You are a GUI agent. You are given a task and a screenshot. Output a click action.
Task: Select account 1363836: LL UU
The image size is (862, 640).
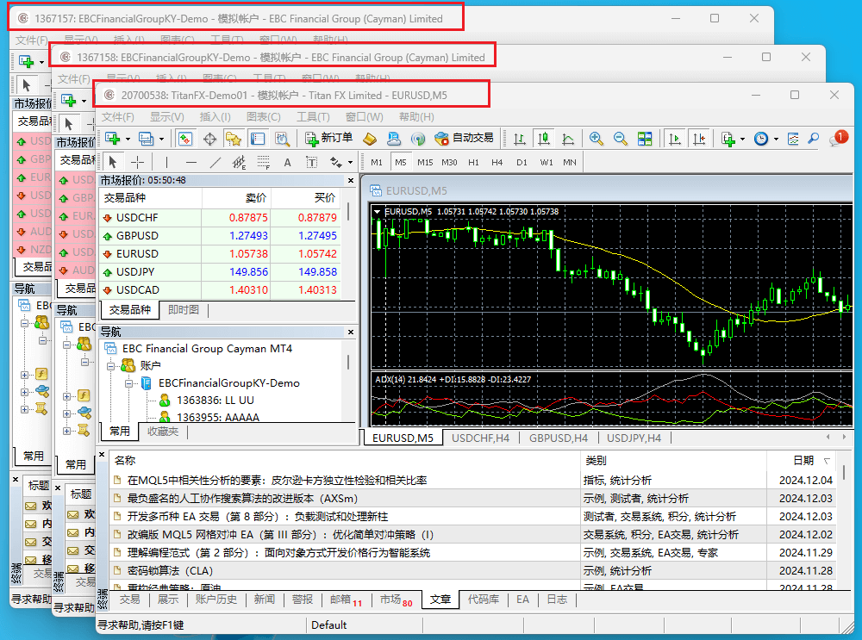[x=215, y=401]
